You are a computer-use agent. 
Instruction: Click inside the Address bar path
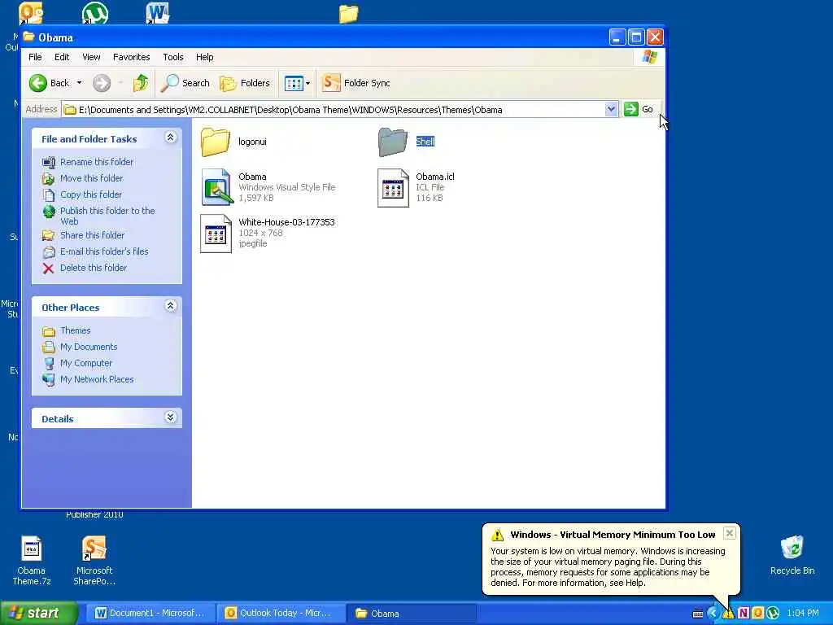pyautogui.click(x=333, y=110)
